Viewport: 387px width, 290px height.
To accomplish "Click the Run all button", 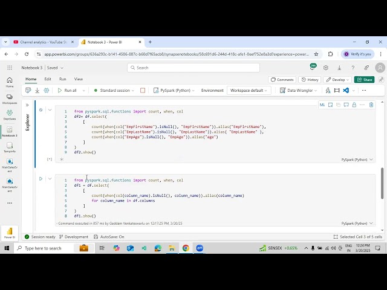I will pos(67,90).
